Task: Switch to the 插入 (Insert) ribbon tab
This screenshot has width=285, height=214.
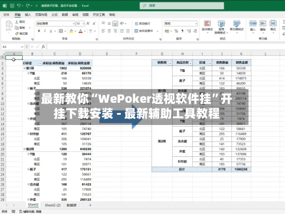Action: [x=28, y=15]
